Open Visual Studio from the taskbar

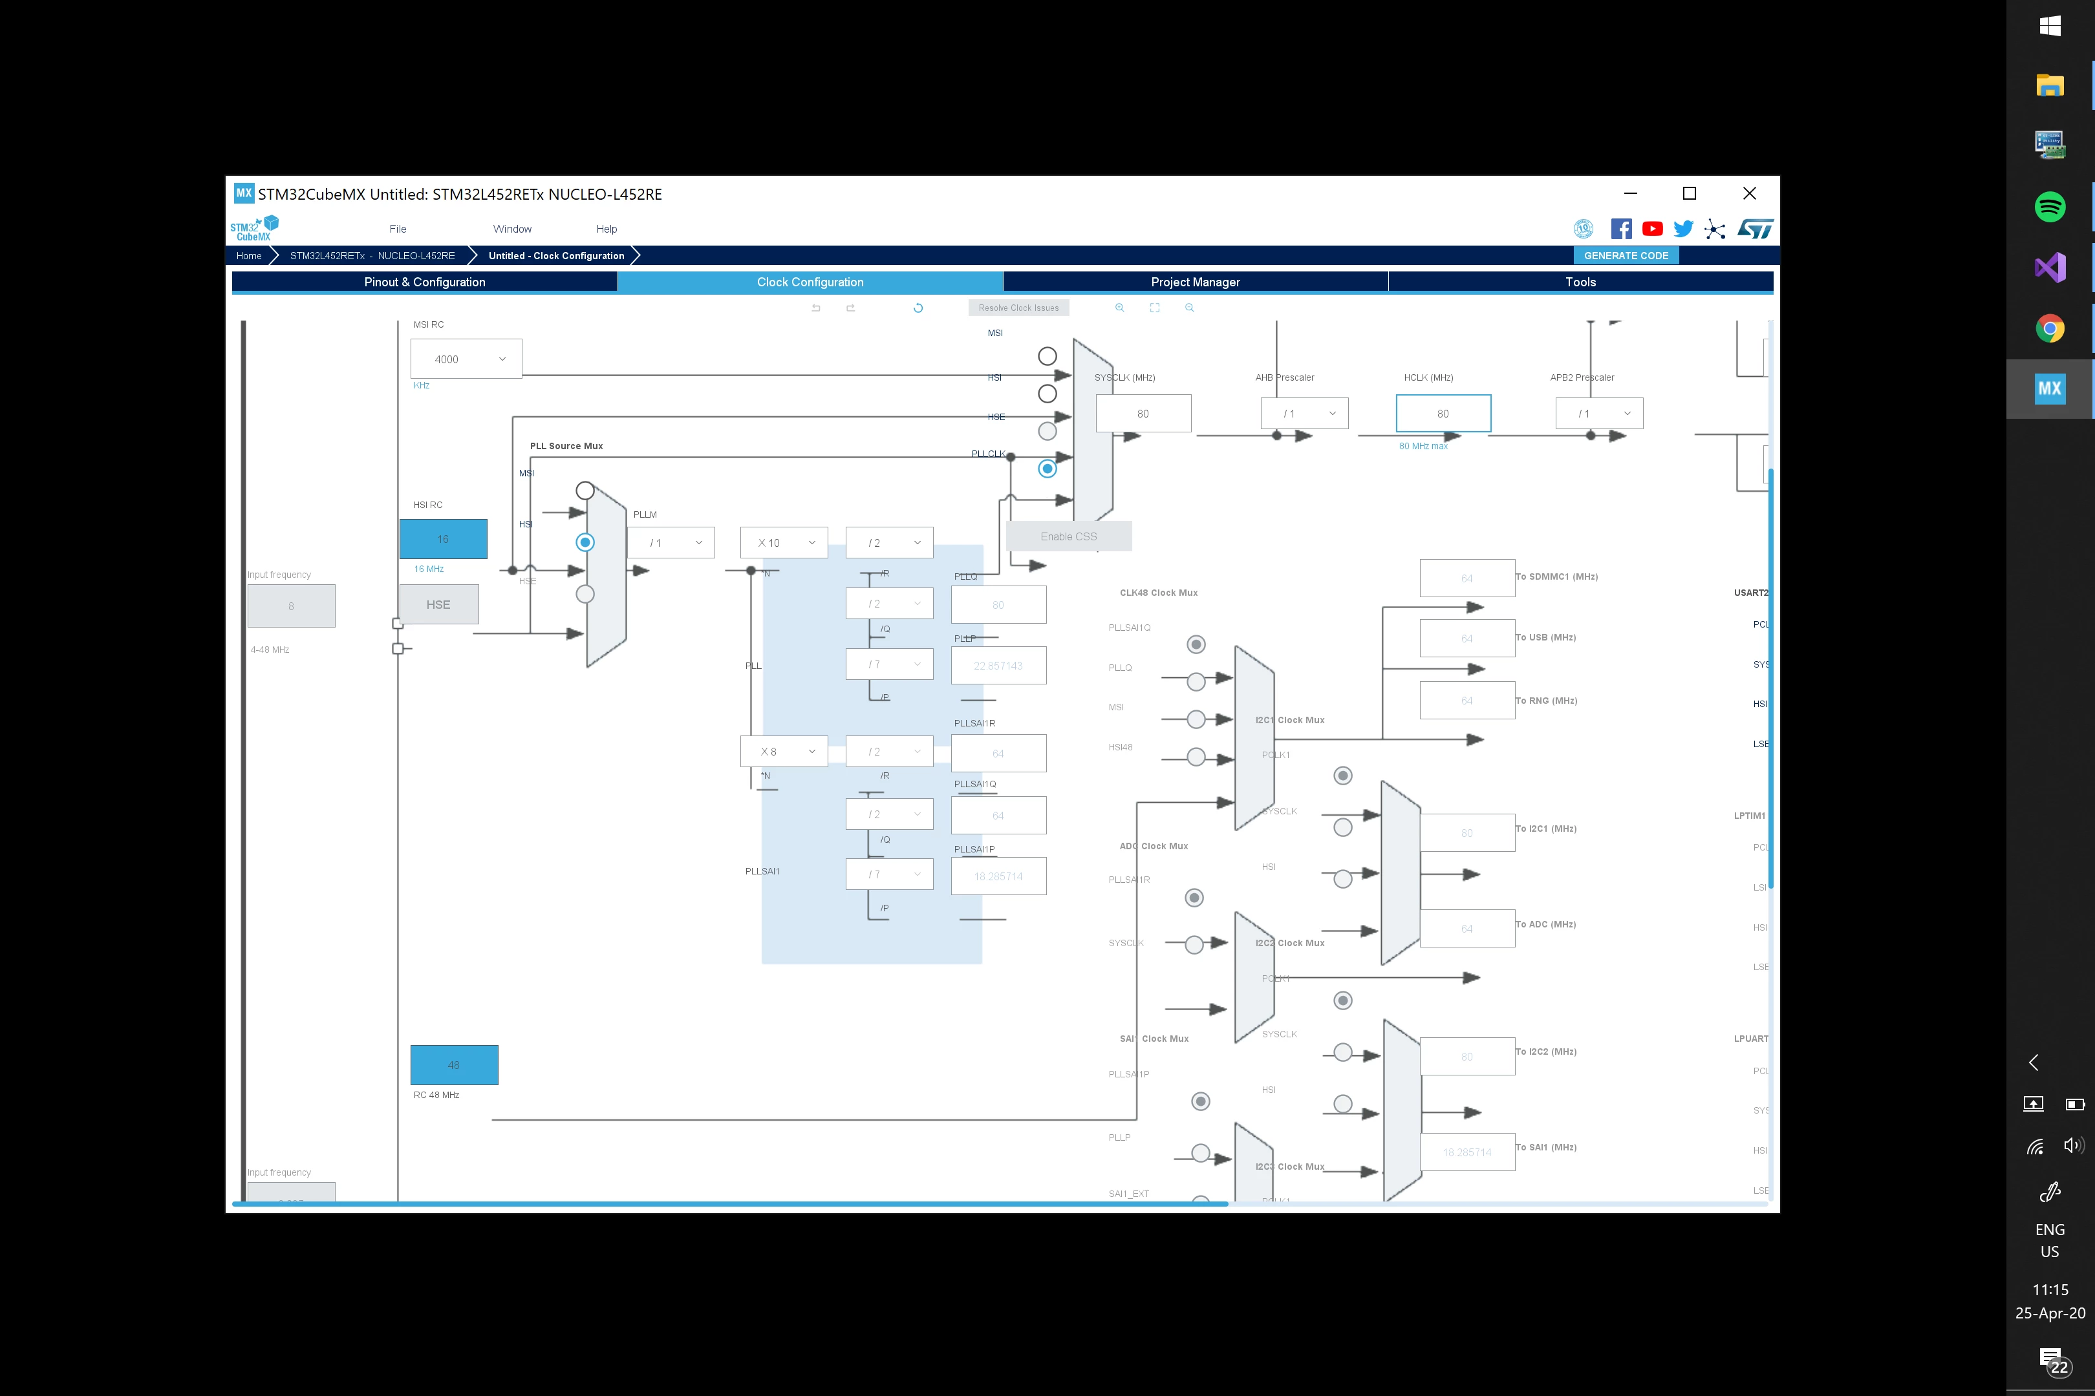2050,267
